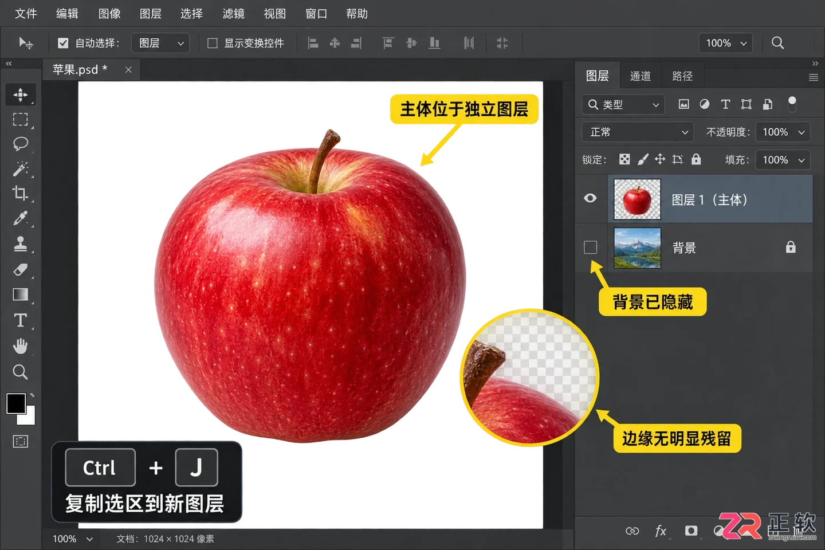Open the 不透明度 opacity dropdown

(x=783, y=132)
